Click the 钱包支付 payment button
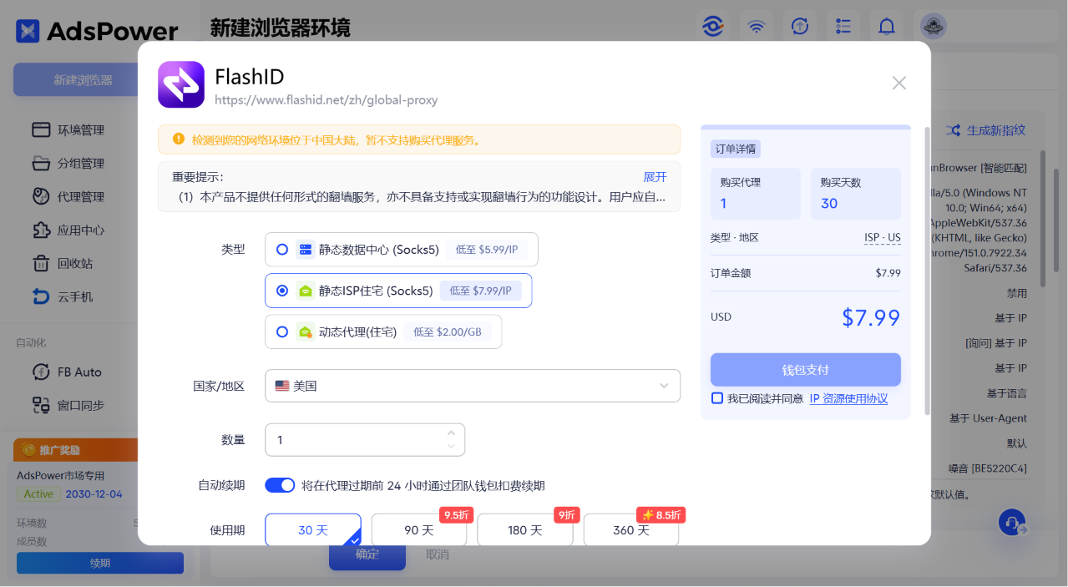Image resolution: width=1068 pixels, height=587 pixels. 806,369
